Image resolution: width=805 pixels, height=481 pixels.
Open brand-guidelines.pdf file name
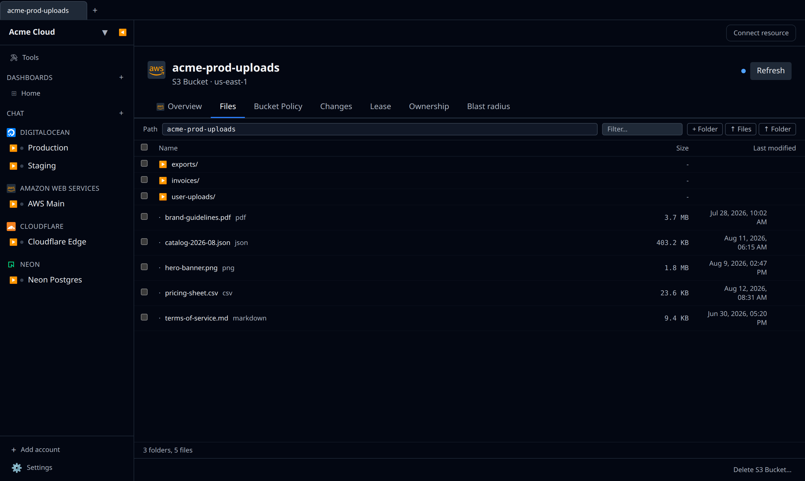(x=198, y=218)
